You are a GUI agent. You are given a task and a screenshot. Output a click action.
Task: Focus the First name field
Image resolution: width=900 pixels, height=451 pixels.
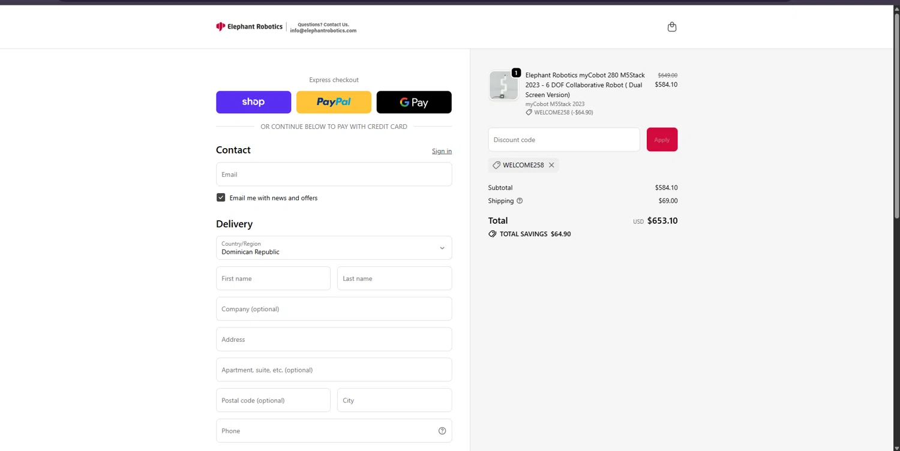[273, 278]
